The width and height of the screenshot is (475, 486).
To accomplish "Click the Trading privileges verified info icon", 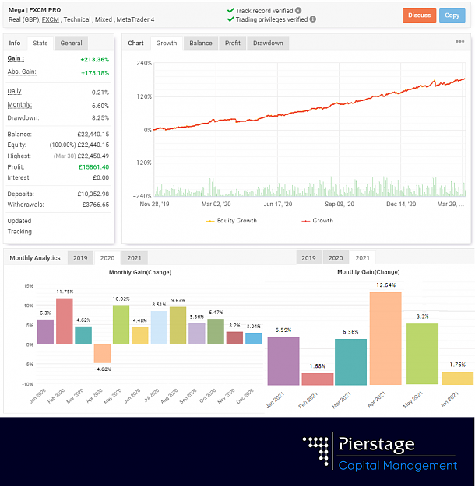I will [x=313, y=19].
